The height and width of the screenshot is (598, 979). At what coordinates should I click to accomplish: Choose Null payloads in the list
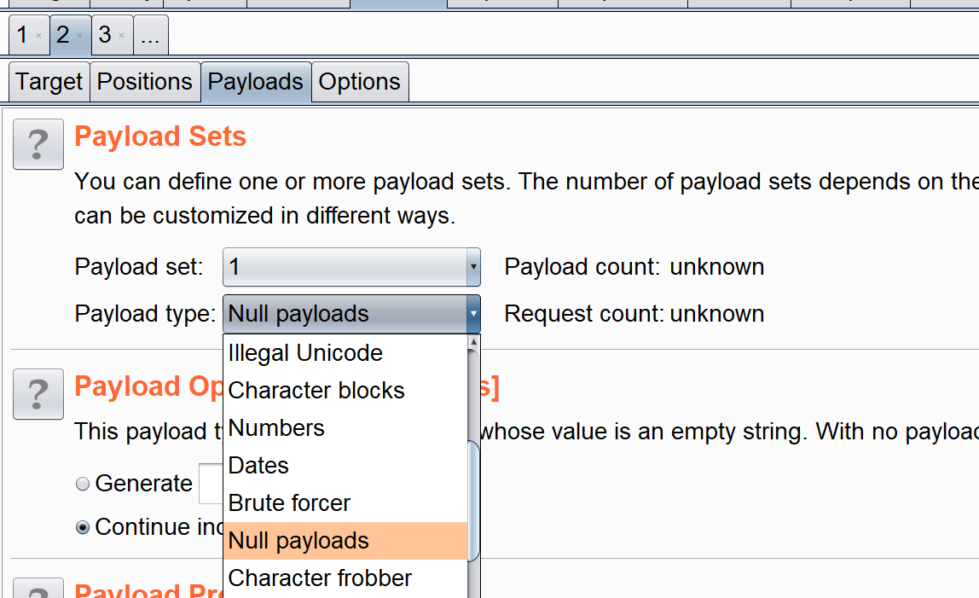345,541
